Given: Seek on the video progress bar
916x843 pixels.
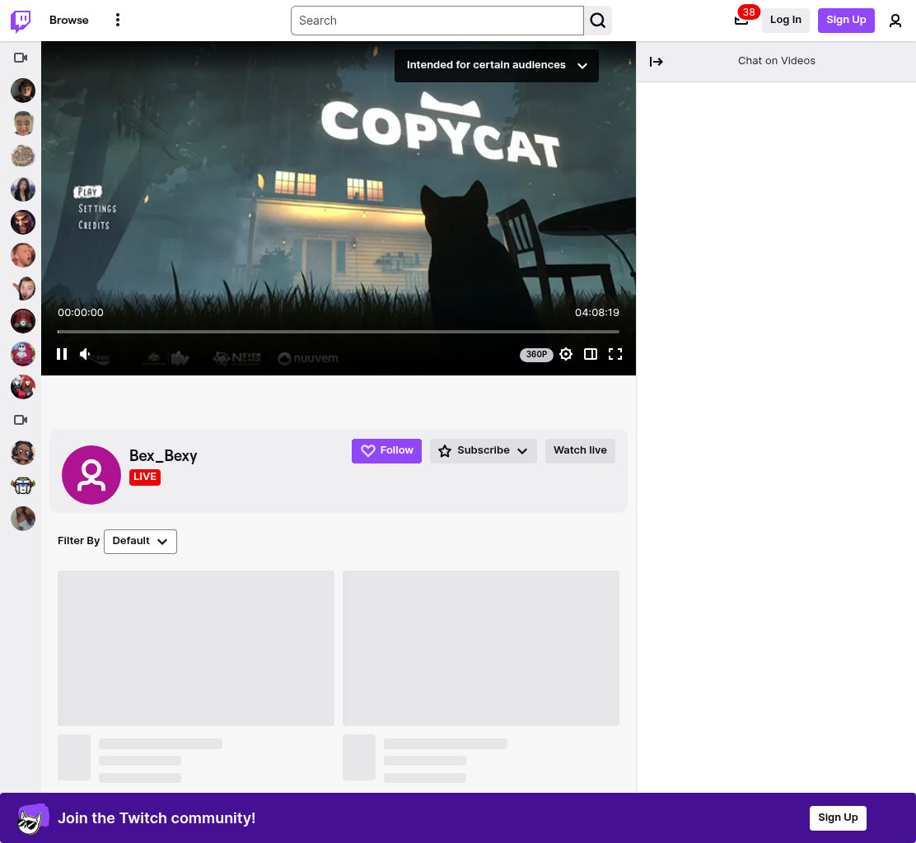Looking at the screenshot, I should coord(339,331).
